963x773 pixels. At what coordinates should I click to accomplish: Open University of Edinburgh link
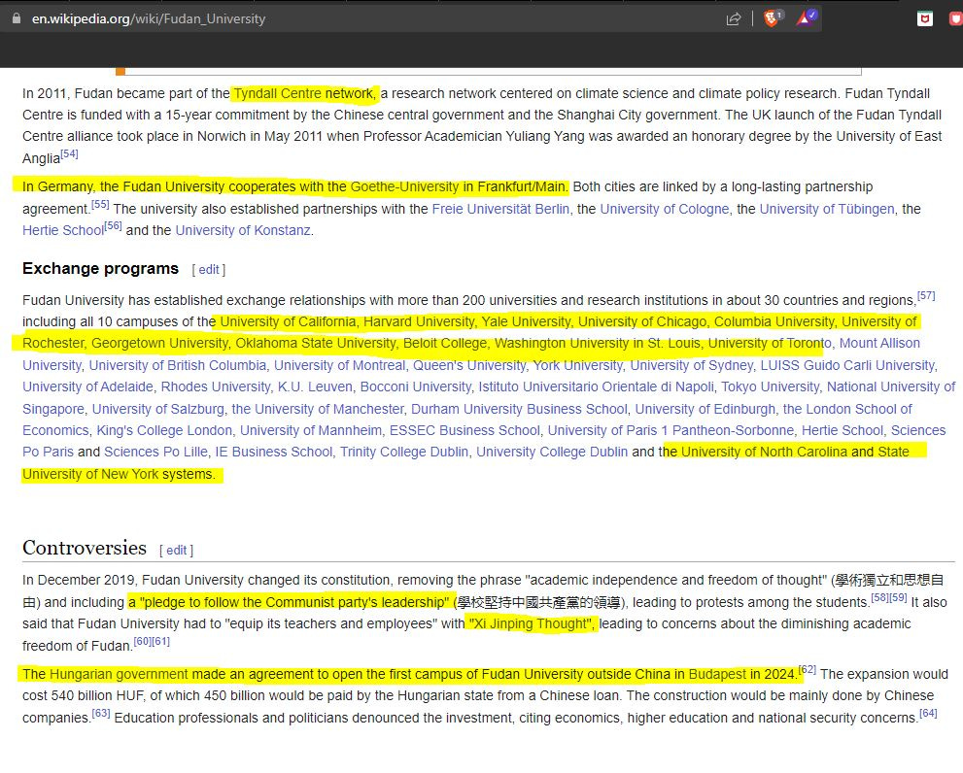point(705,409)
